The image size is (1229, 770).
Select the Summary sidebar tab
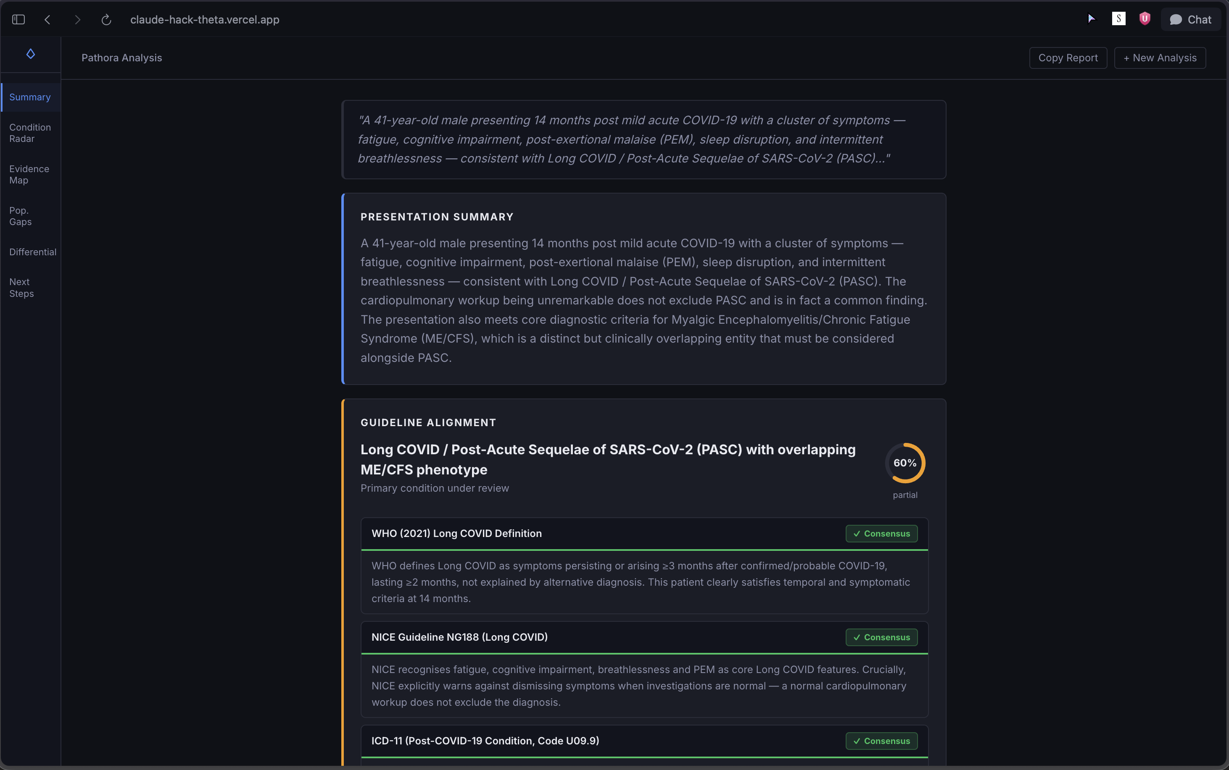pos(30,97)
